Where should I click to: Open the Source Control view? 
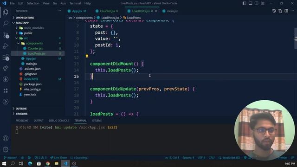pyautogui.click(x=6, y=35)
